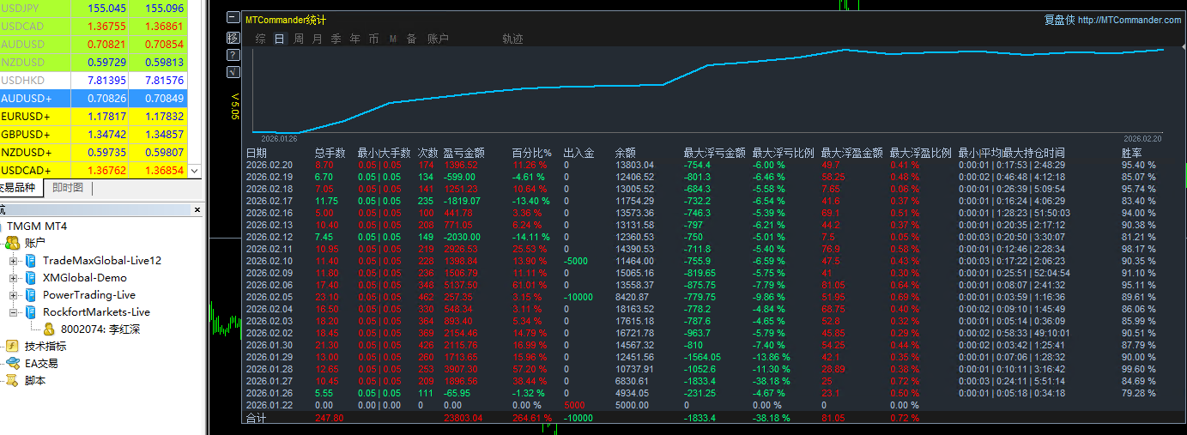Select RockfortMarkets-Live in navigator tree
1187x435 pixels.
(x=96, y=312)
